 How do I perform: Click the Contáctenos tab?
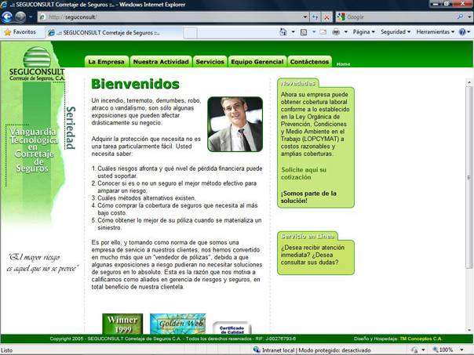point(309,61)
